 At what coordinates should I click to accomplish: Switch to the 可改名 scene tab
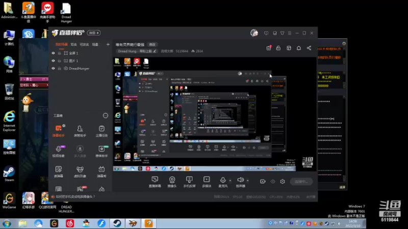[x=84, y=45]
